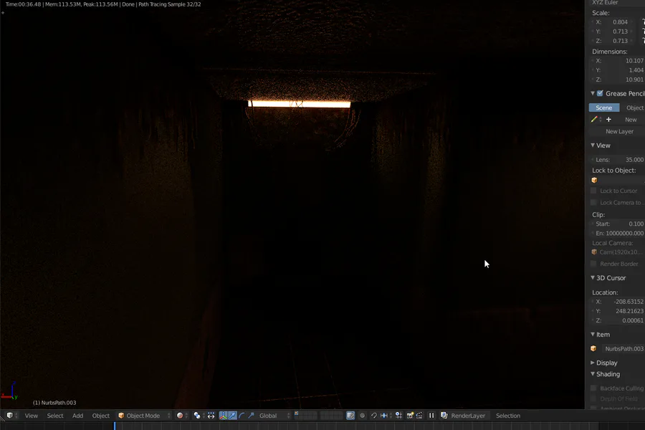Enable the translate manipulator arrow
The width and height of the screenshot is (645, 430).
click(x=232, y=416)
